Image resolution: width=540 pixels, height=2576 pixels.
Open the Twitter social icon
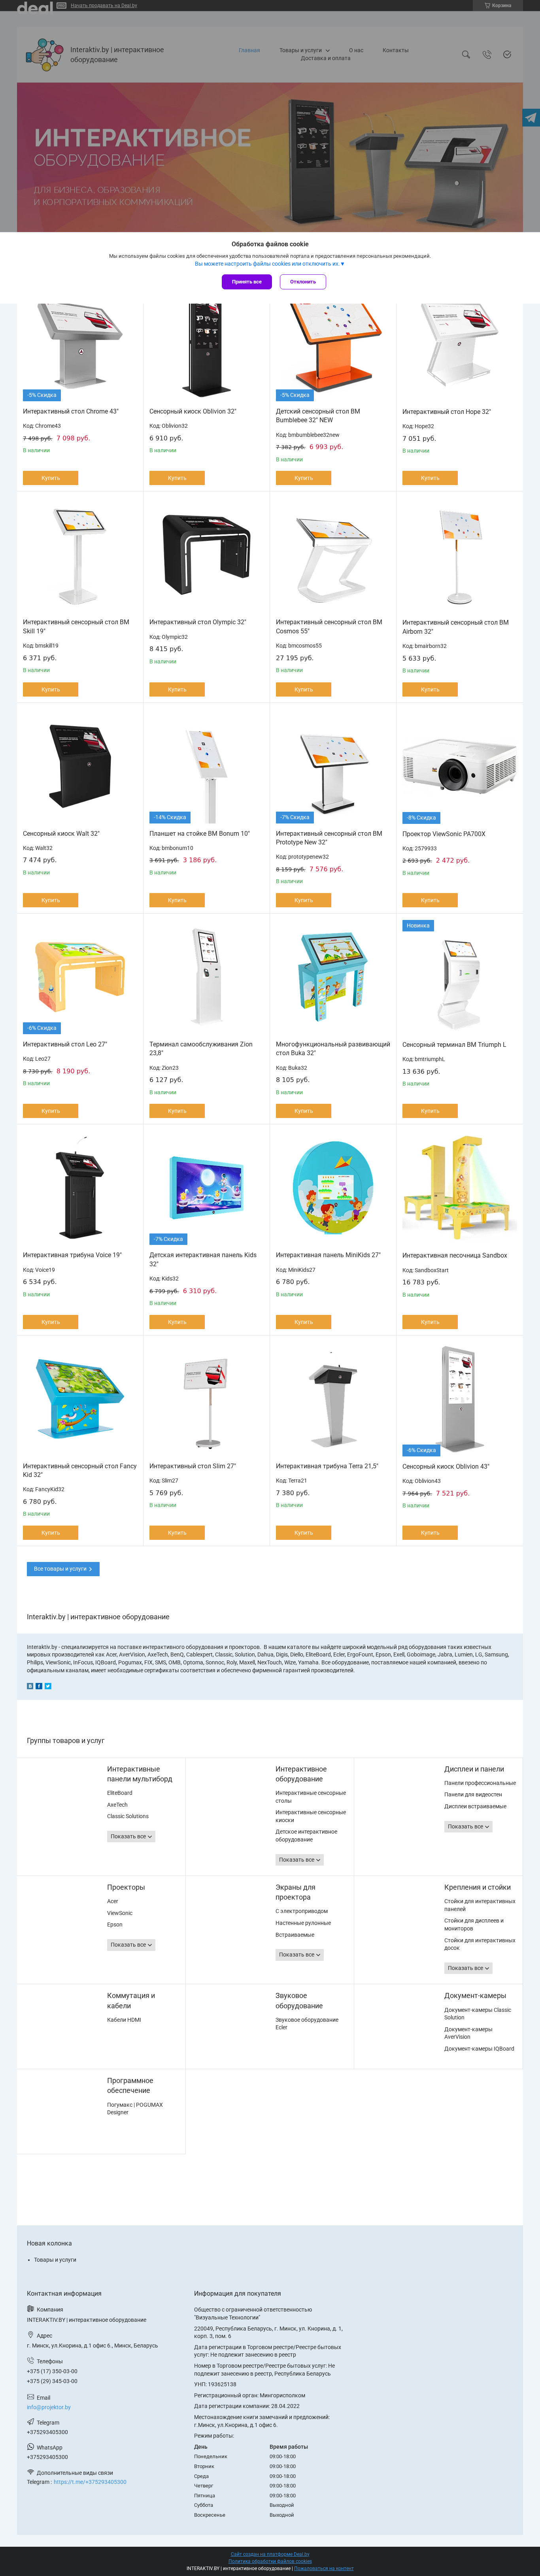pyautogui.click(x=48, y=1686)
